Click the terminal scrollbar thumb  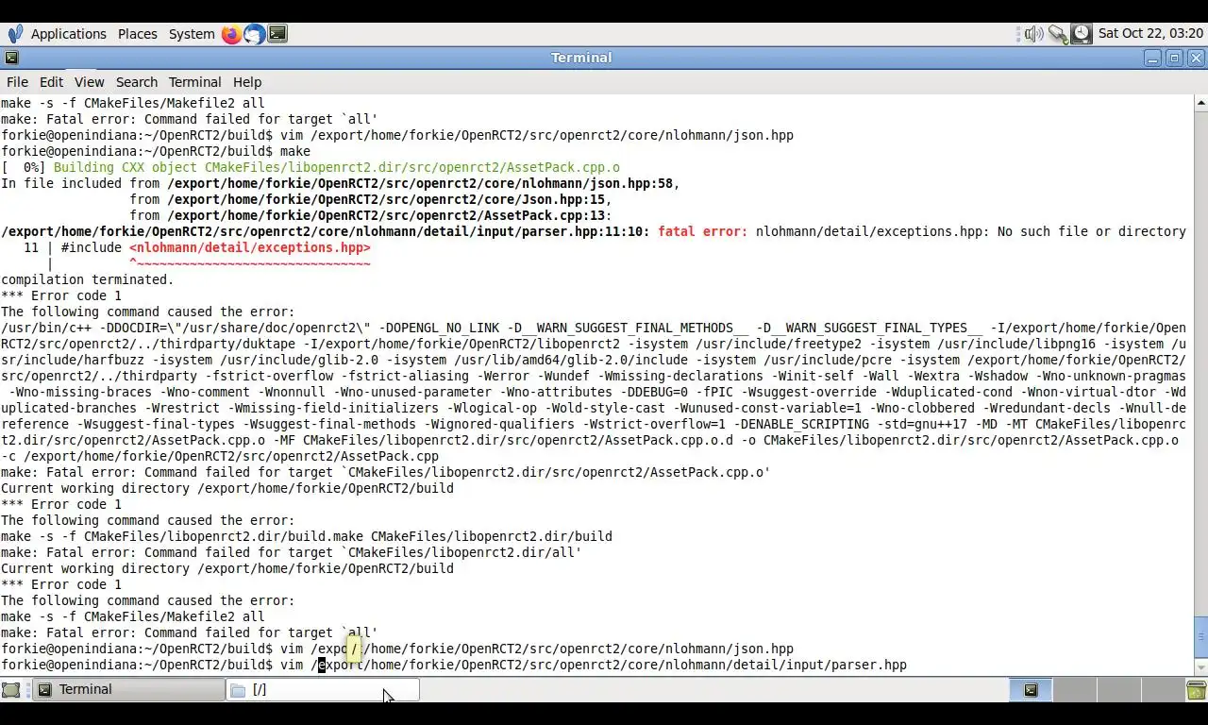[1200, 638]
